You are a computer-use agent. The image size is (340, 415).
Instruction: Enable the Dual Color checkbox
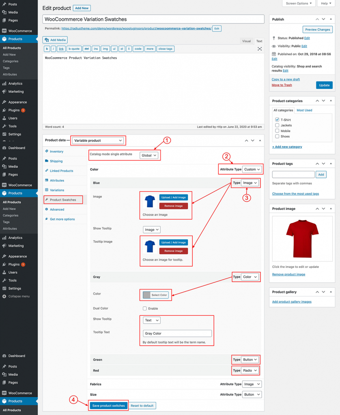(x=145, y=308)
